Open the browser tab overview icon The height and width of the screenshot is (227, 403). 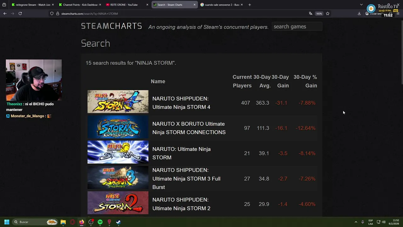[x=4, y=5]
